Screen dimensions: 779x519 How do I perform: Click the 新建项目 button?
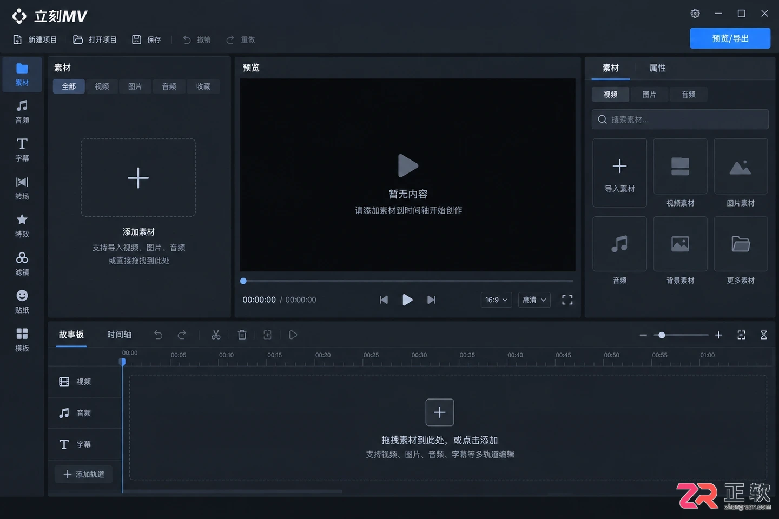[35, 39]
